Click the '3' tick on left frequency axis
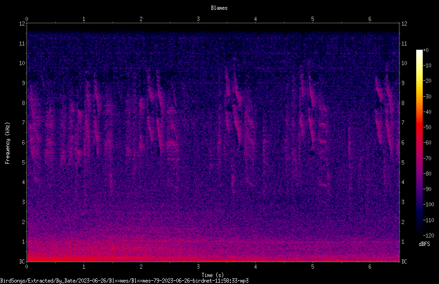 (23, 202)
